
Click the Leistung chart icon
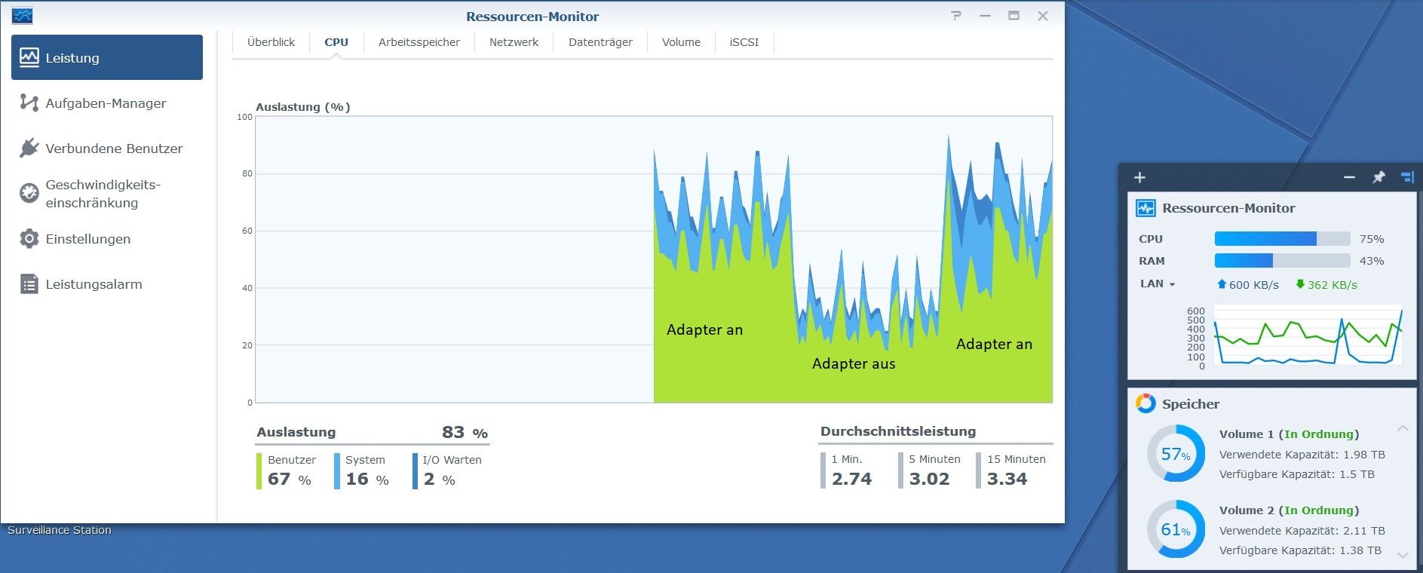tap(29, 57)
